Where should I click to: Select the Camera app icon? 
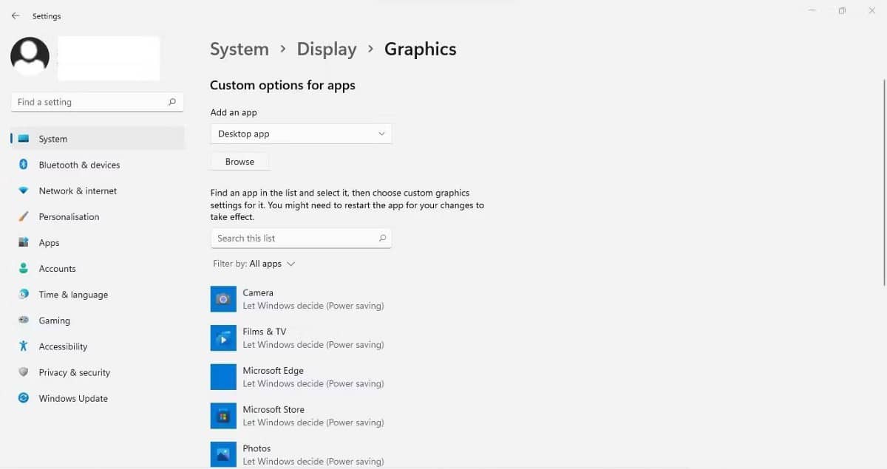pyautogui.click(x=223, y=298)
